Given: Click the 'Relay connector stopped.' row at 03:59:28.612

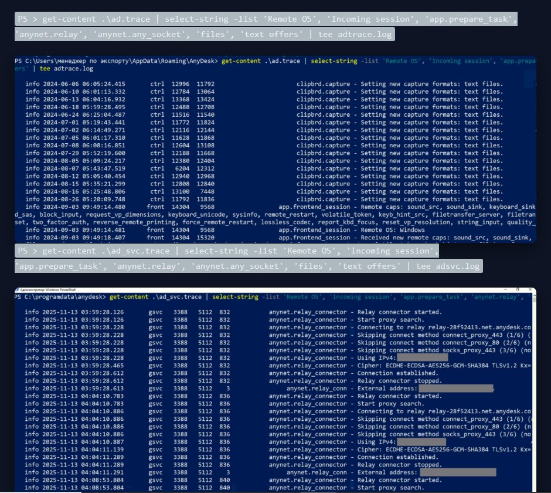Looking at the screenshot, I should [233, 381].
